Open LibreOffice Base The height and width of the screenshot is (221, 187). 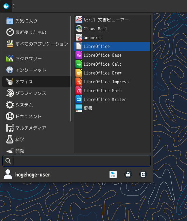pos(112,55)
